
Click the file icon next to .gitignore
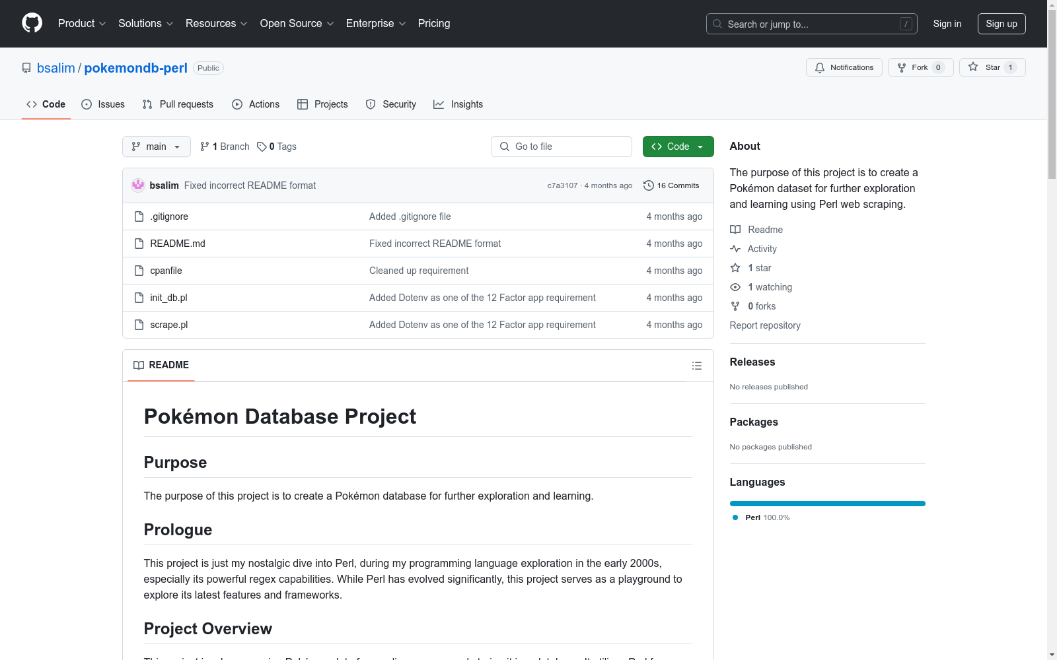click(139, 216)
